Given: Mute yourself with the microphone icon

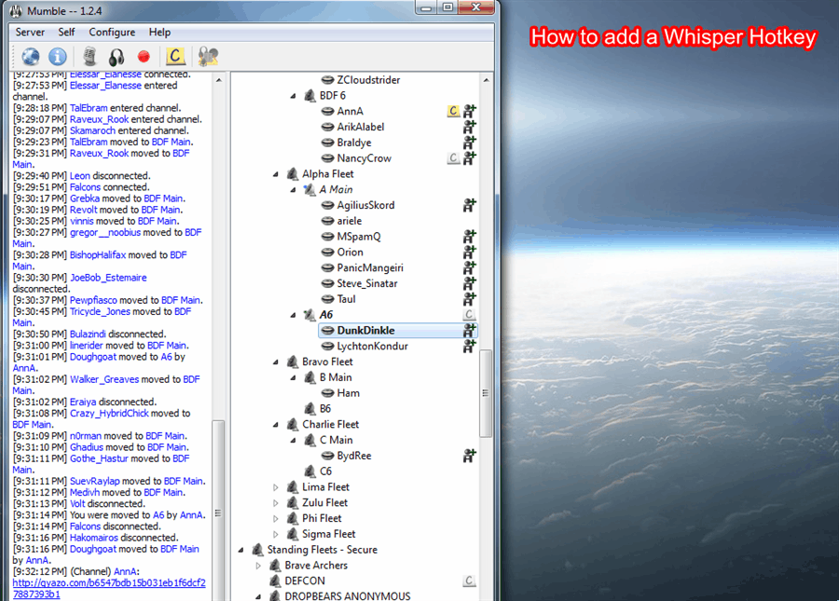Looking at the screenshot, I should pos(89,56).
